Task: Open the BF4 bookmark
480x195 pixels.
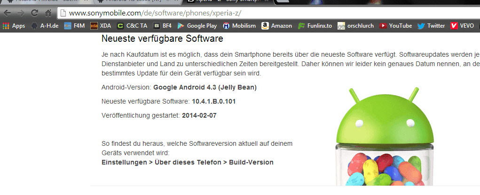Action: click(x=162, y=26)
